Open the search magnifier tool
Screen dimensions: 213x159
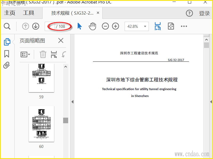[7, 26]
